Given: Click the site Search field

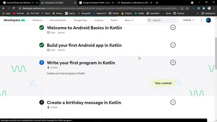Looking at the screenshot, I should click(162, 20).
